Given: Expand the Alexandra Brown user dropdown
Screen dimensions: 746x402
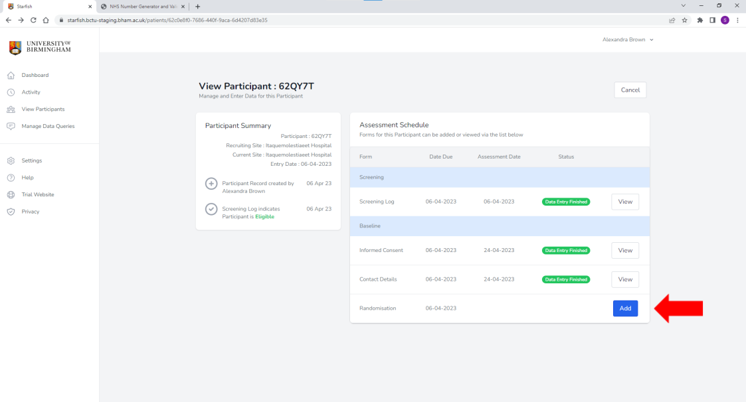Looking at the screenshot, I should pos(628,40).
